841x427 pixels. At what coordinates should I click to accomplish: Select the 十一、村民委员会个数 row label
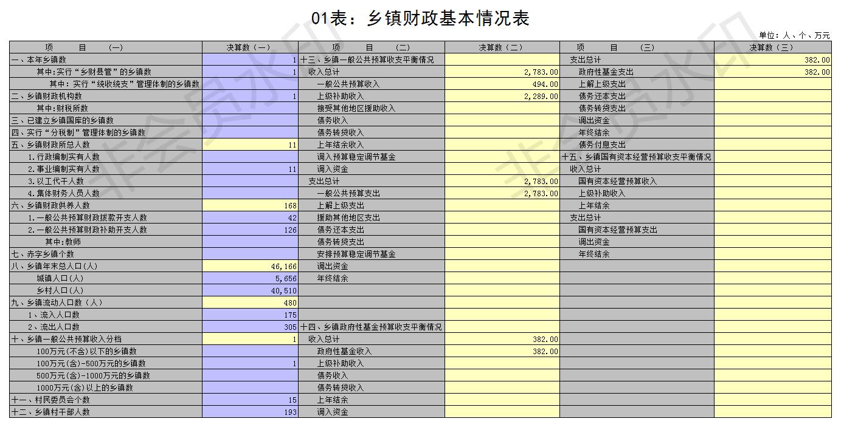[50, 400]
